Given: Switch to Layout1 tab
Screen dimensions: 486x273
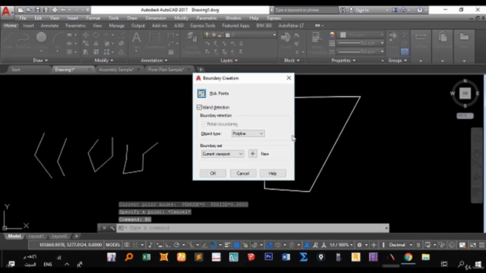Looking at the screenshot, I should point(36,236).
